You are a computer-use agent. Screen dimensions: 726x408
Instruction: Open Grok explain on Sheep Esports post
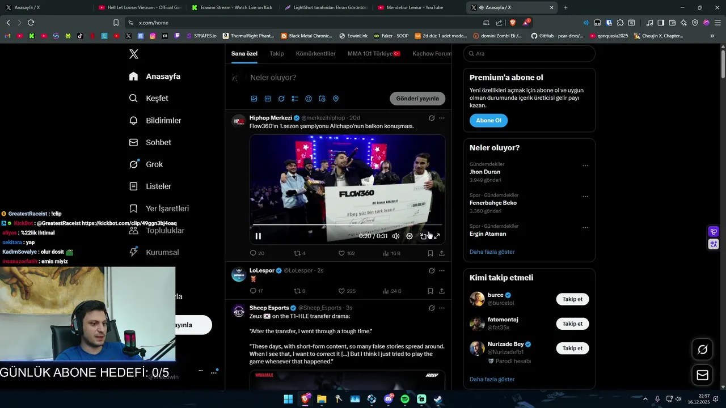(432, 308)
